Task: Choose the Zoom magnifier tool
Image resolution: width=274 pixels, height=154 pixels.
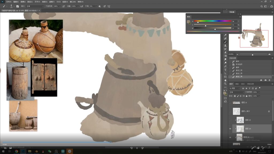Action: pyautogui.click(x=225, y=84)
